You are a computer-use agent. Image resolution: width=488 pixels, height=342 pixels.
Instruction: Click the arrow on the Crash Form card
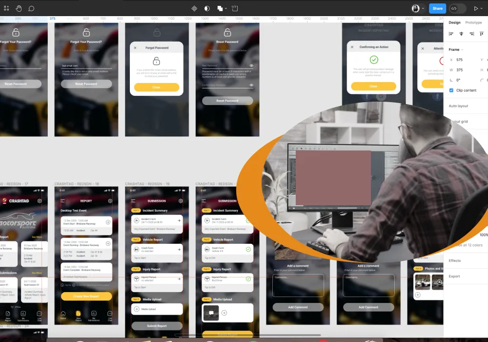[179, 250]
